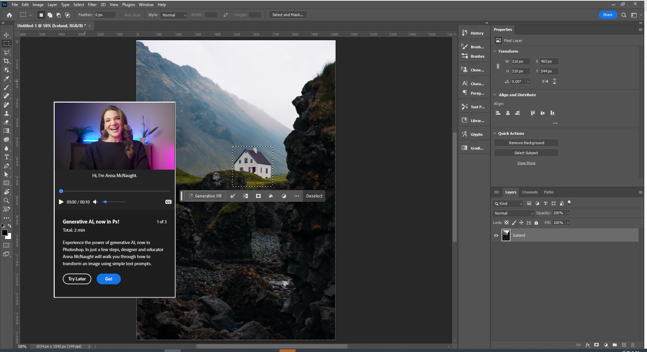Image resolution: width=647 pixels, height=352 pixels.
Task: Click the brush icon in contextual task bar
Action: 233,196
